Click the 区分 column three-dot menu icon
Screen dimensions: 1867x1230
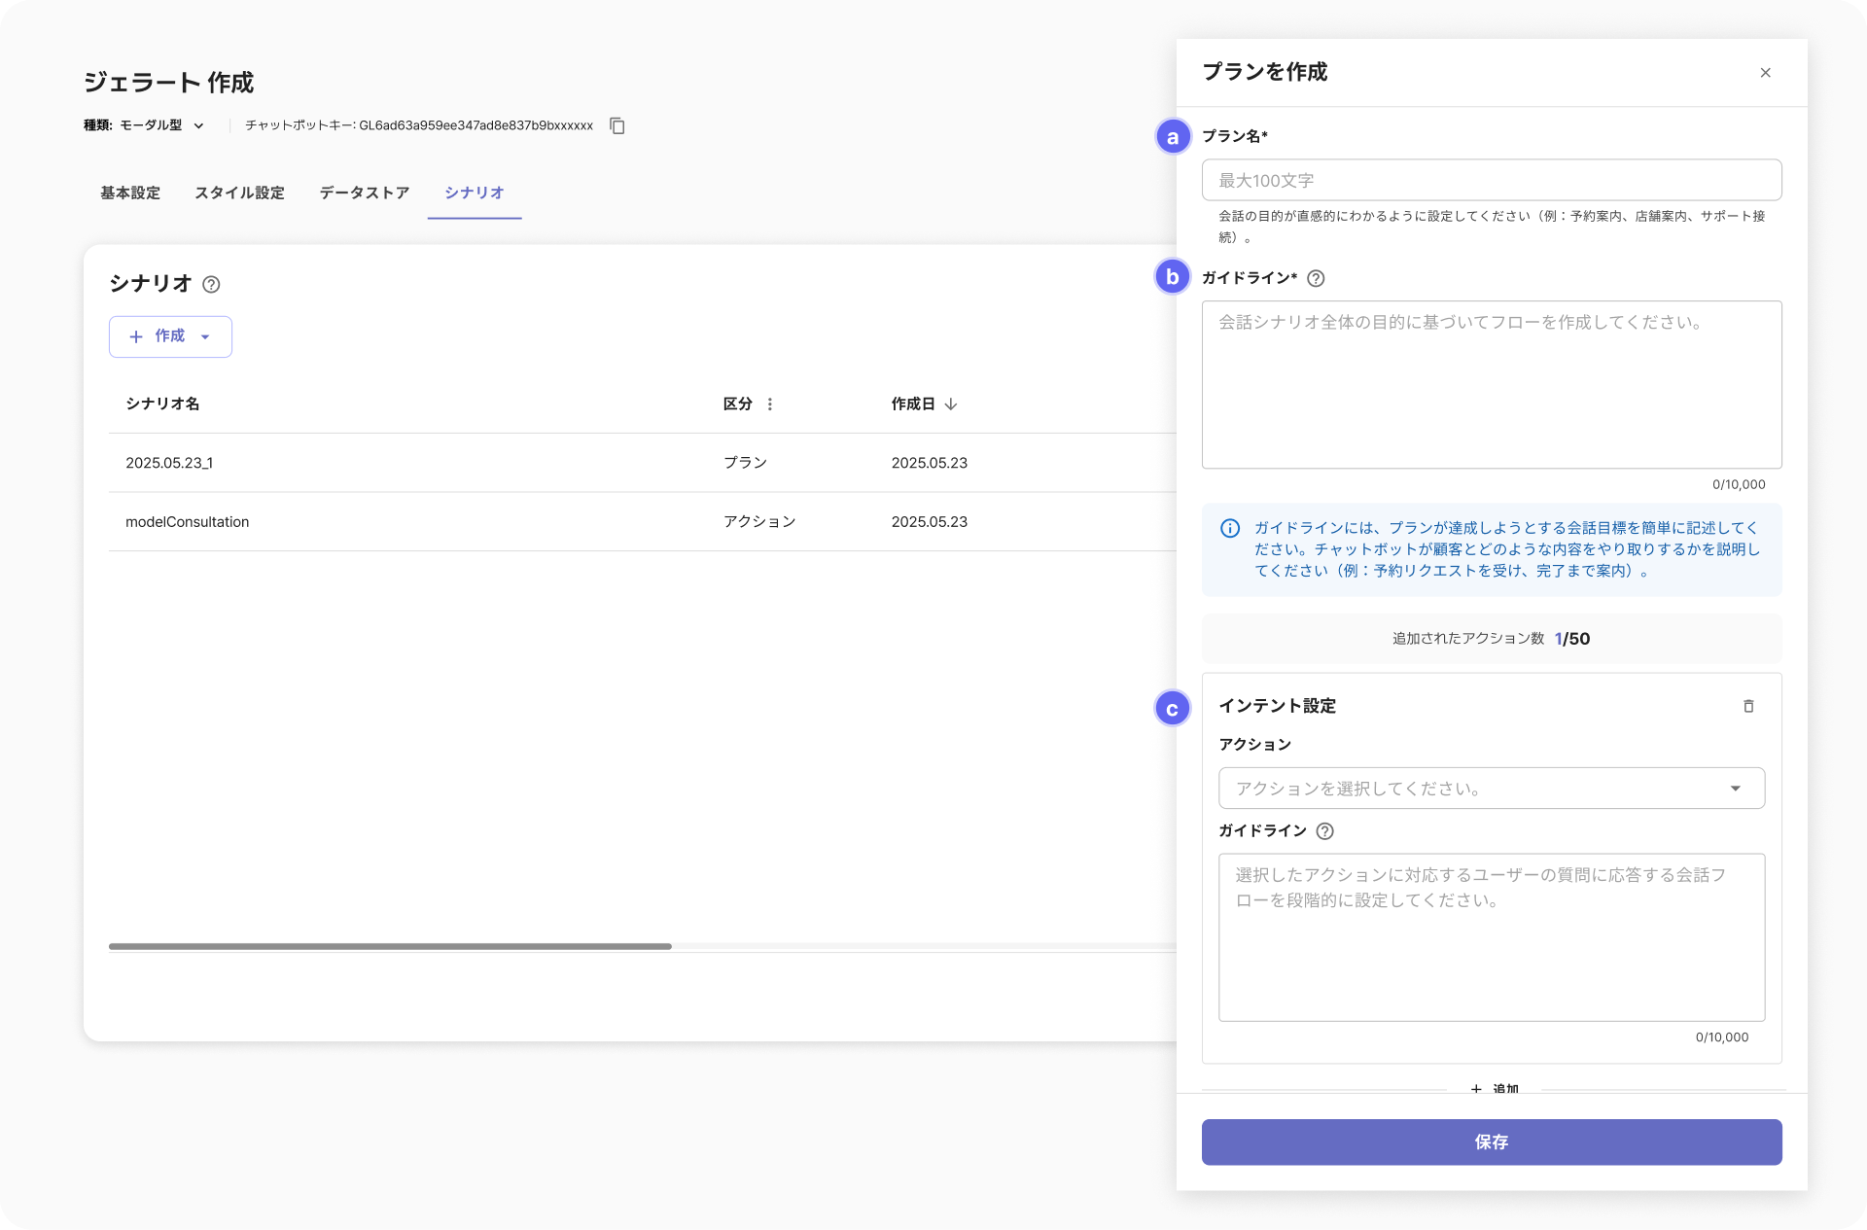pyautogui.click(x=770, y=404)
